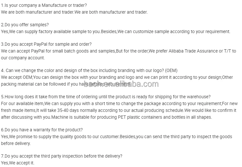Click the text 'before delivery.'
This screenshot has width=242, height=167.
[16, 143]
